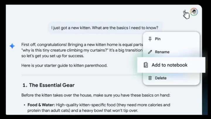This screenshot has width=211, height=119.
Task: Click the three-dot more options button
Action: (185, 12)
